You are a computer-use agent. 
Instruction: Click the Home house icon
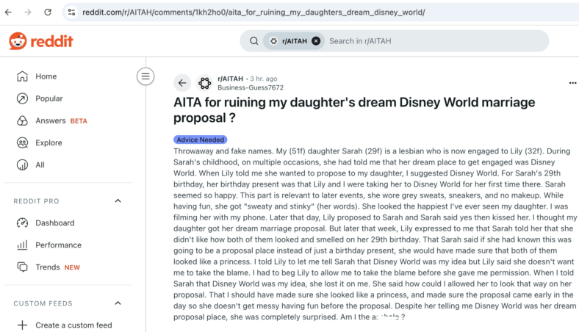[x=22, y=76]
